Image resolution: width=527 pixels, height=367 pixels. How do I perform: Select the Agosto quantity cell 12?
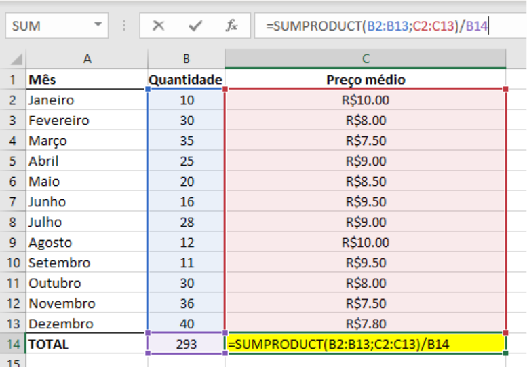(186, 242)
